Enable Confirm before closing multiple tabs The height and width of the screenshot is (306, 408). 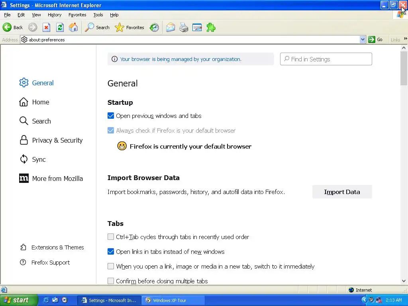point(111,281)
